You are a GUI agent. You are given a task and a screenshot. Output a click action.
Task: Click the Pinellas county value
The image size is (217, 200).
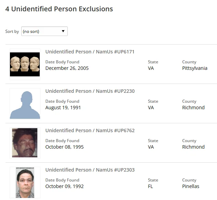[x=190, y=186]
